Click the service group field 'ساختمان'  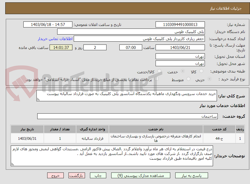pyautogui.click(x=127, y=116)
